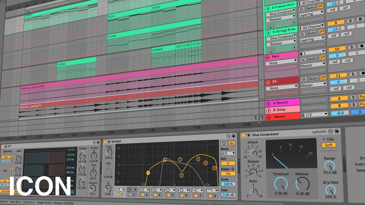Save OTT preset with disk icon
The height and width of the screenshot is (205, 365).
(x=98, y=142)
